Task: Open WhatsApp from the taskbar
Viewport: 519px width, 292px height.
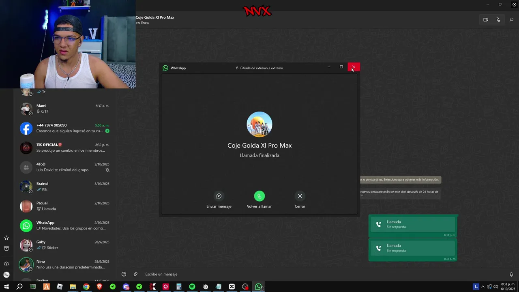Action: pos(259,287)
